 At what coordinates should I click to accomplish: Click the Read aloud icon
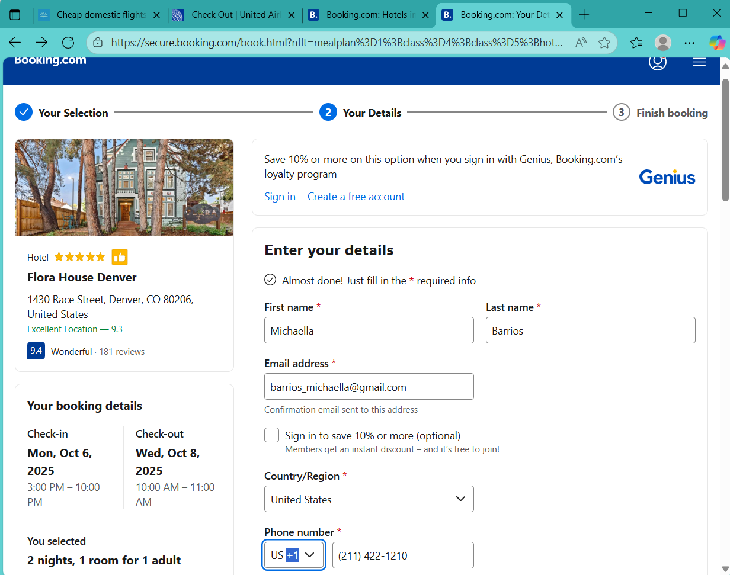pyautogui.click(x=581, y=42)
